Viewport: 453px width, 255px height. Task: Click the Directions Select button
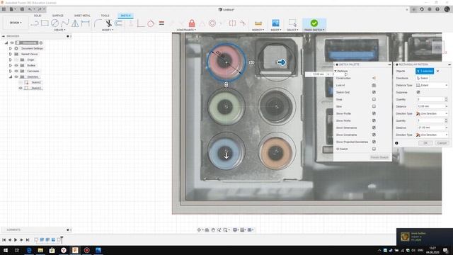coord(423,78)
